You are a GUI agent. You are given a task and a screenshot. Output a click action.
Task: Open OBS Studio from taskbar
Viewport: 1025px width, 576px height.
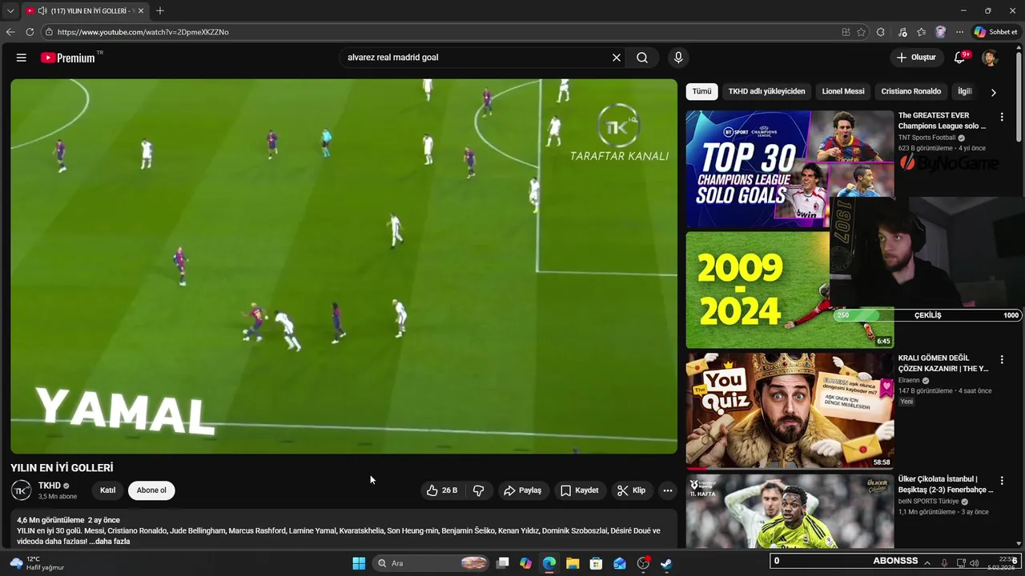point(643,563)
